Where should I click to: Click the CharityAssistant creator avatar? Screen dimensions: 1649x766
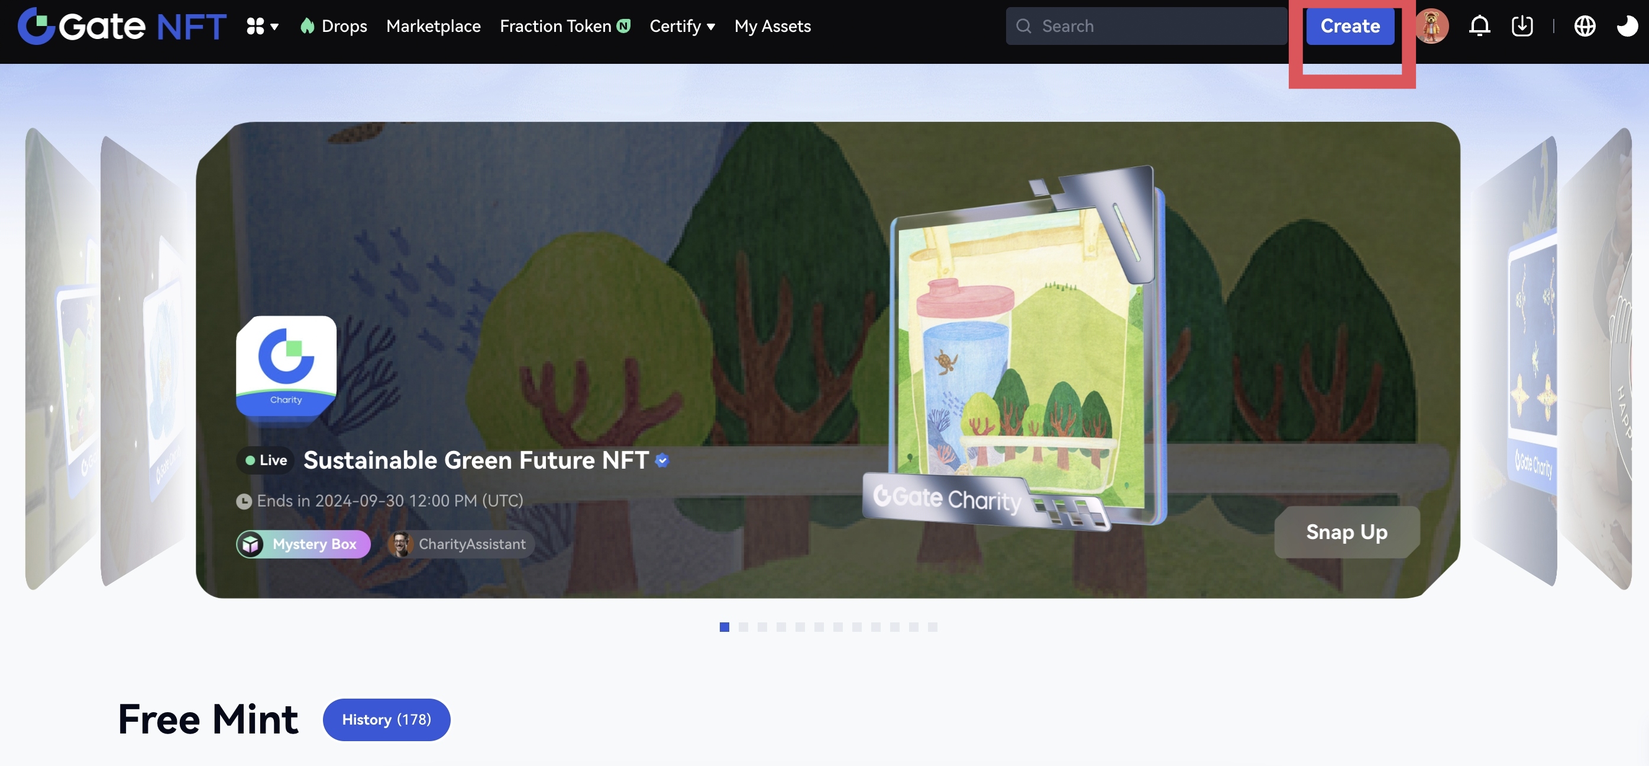tap(401, 544)
